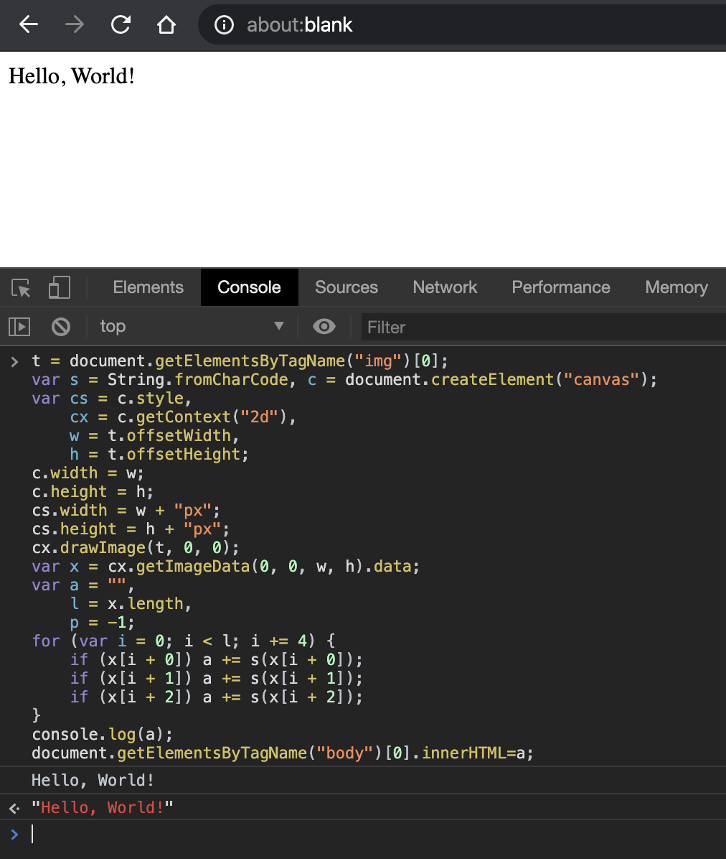
Task: Clear the console with the ban icon
Action: click(x=61, y=327)
